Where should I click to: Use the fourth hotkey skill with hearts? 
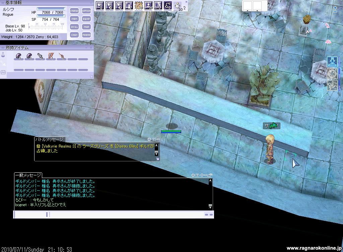[129, 5]
